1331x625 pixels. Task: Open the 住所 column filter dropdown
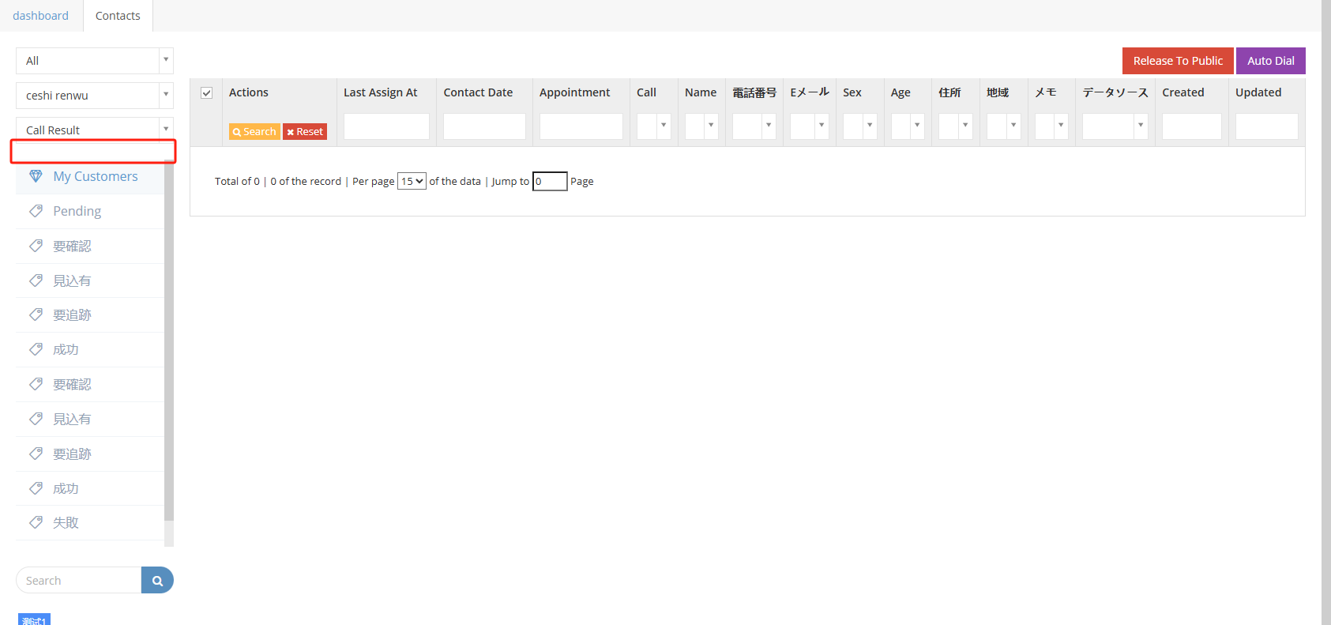pos(956,126)
